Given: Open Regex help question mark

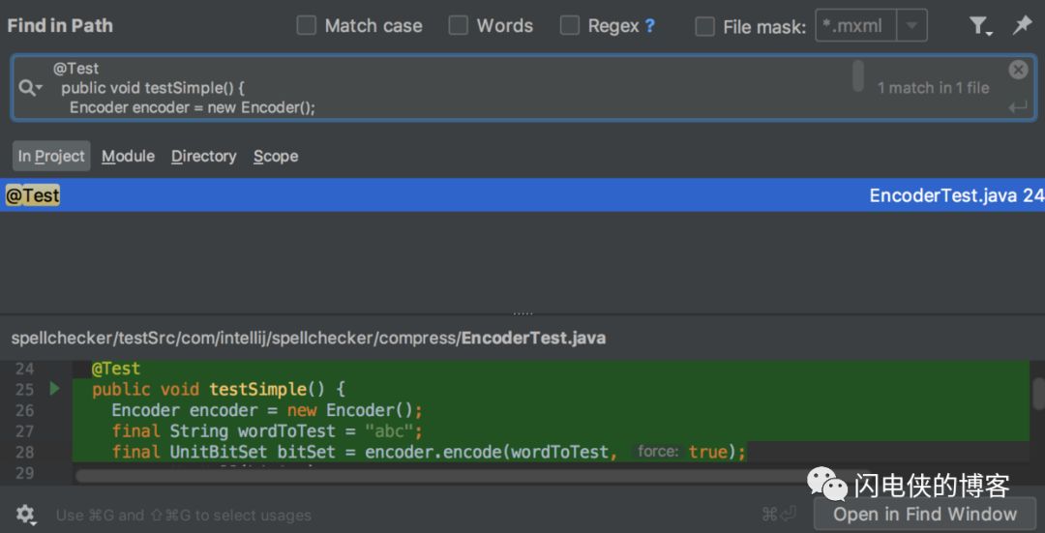Looking at the screenshot, I should [650, 26].
